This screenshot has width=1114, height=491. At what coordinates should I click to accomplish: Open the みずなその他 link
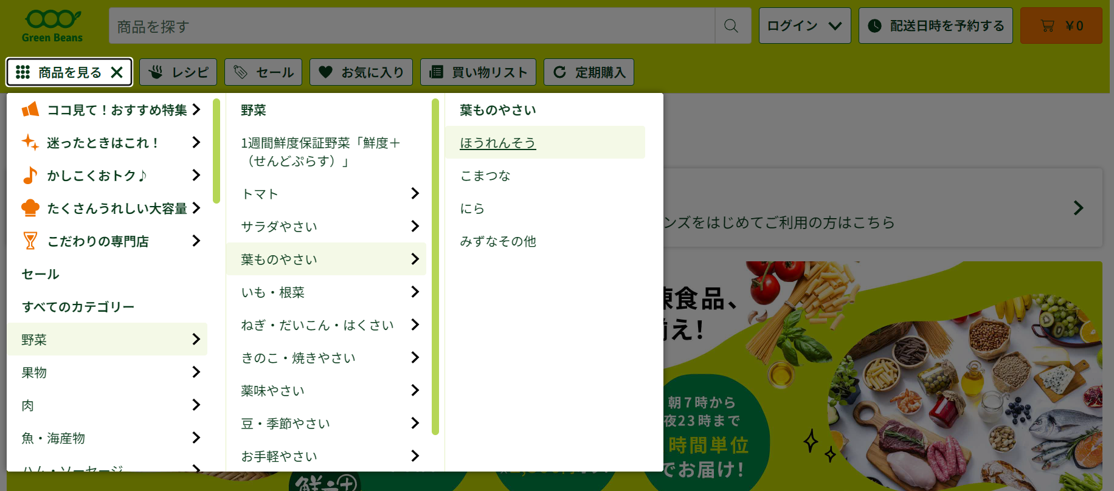coord(498,241)
